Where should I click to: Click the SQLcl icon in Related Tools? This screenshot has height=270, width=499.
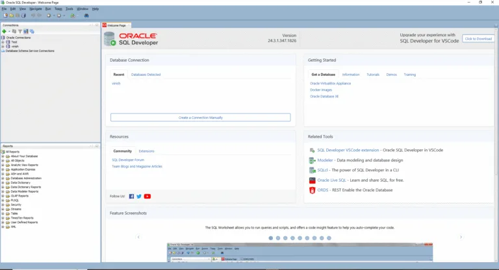tap(312, 170)
